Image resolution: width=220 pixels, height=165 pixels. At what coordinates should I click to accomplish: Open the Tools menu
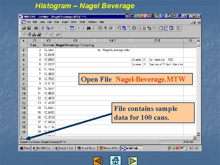[82, 22]
